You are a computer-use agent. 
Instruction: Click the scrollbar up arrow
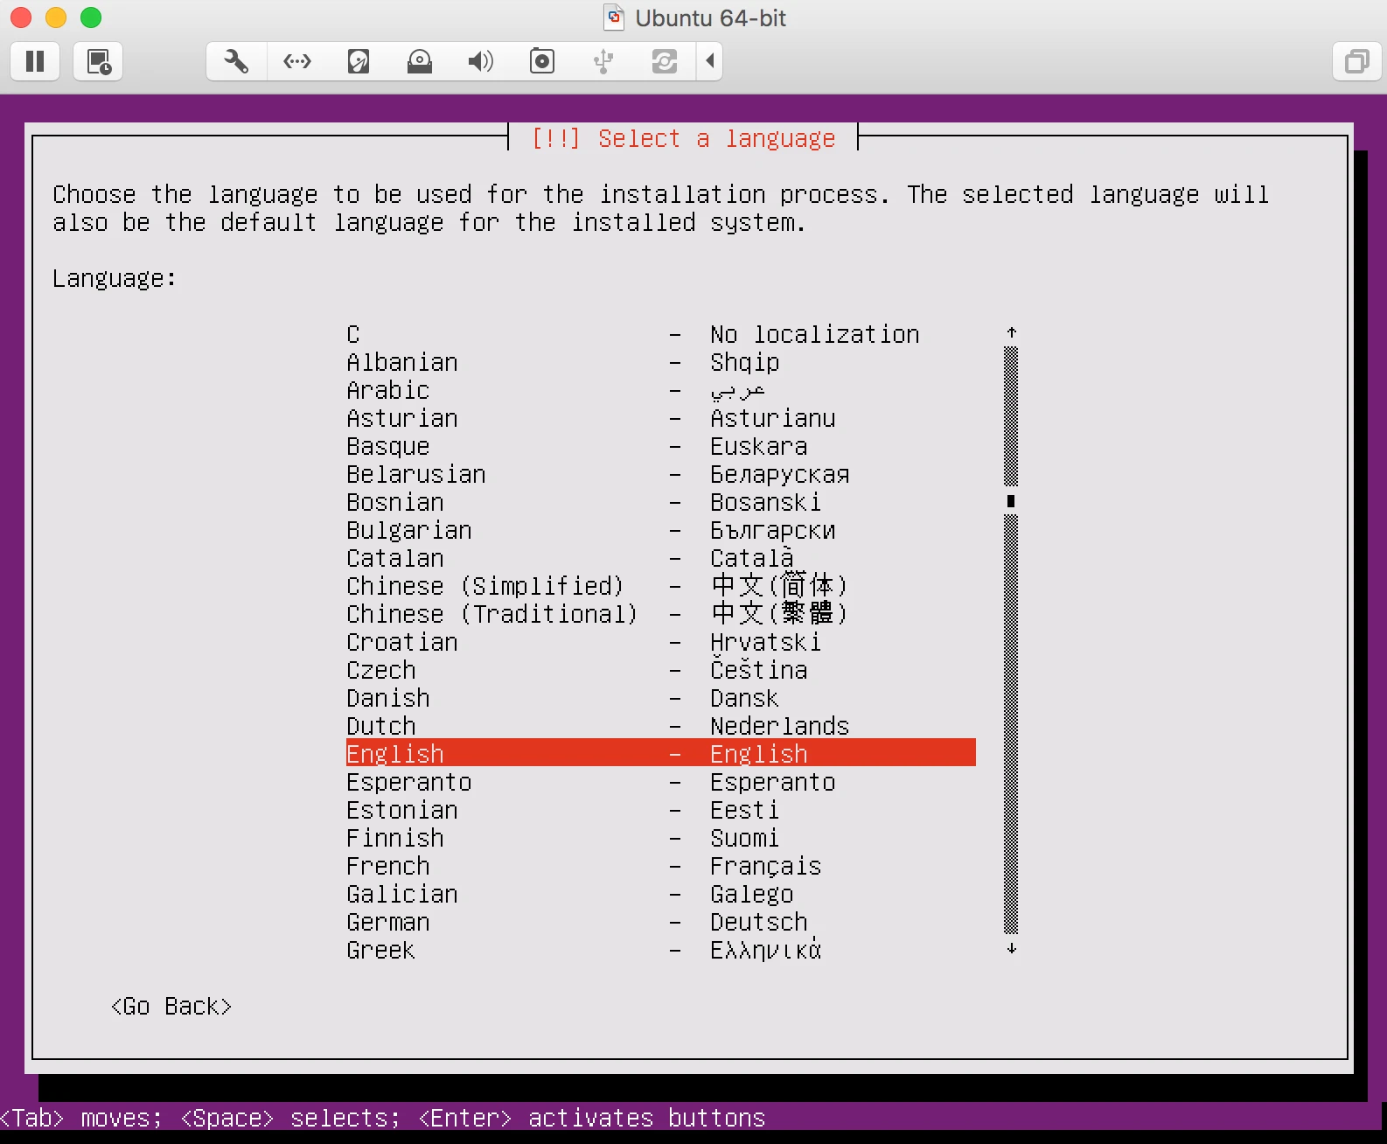tap(1011, 332)
